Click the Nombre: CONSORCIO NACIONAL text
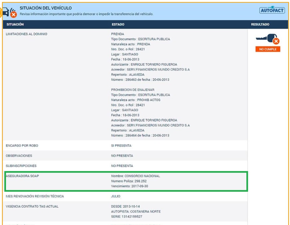The height and width of the screenshot is (225, 290). coord(136,176)
